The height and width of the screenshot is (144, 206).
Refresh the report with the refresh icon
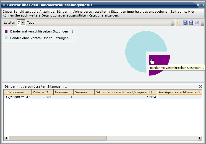click(179, 23)
